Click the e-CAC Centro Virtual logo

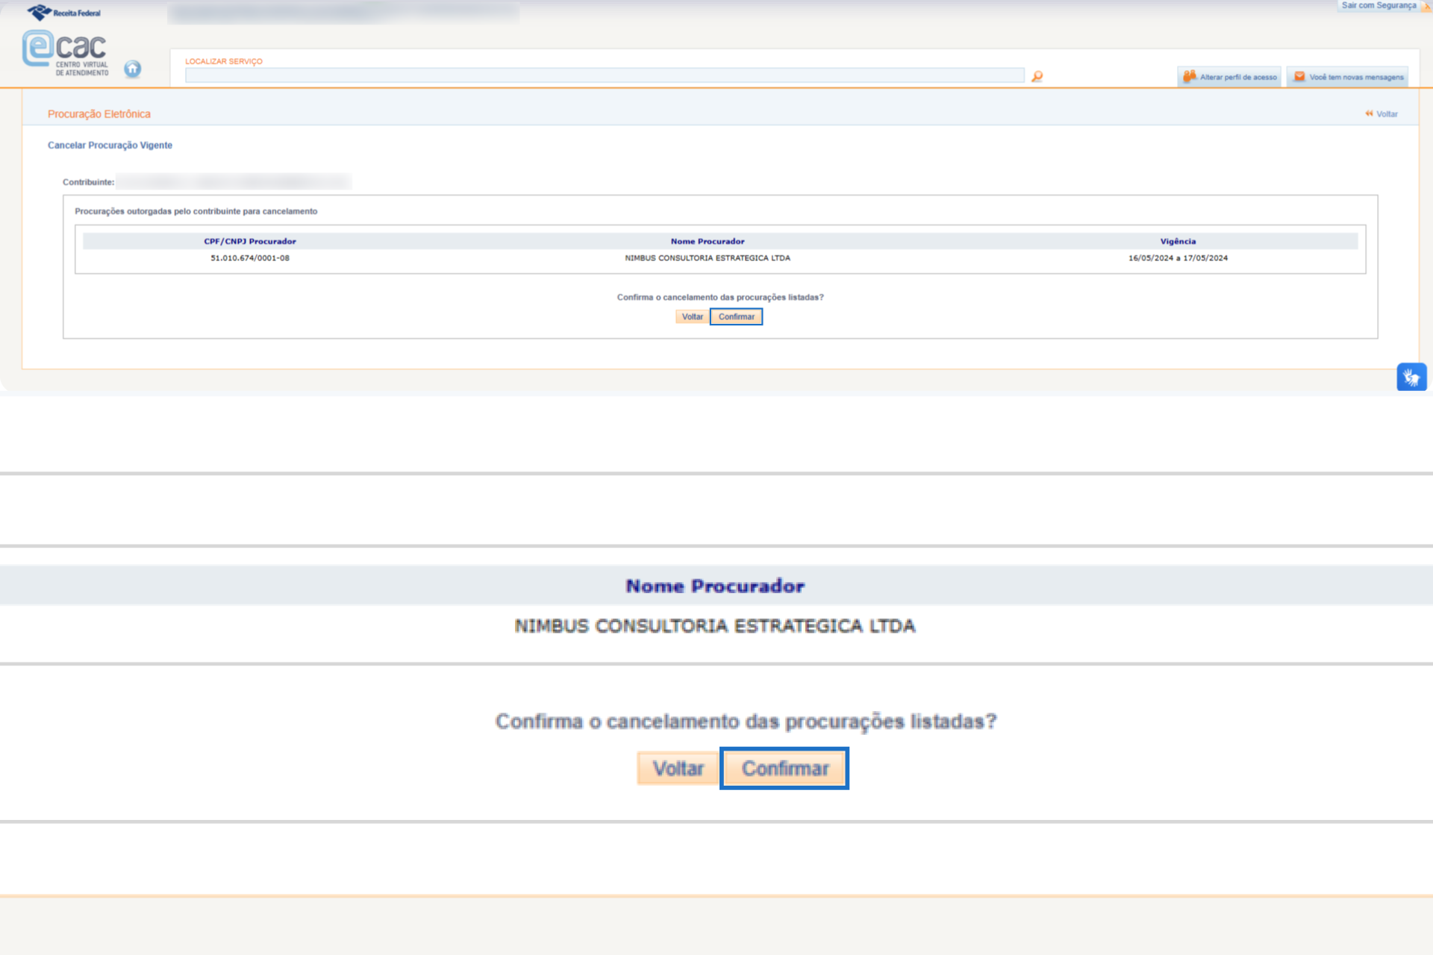pyautogui.click(x=66, y=52)
